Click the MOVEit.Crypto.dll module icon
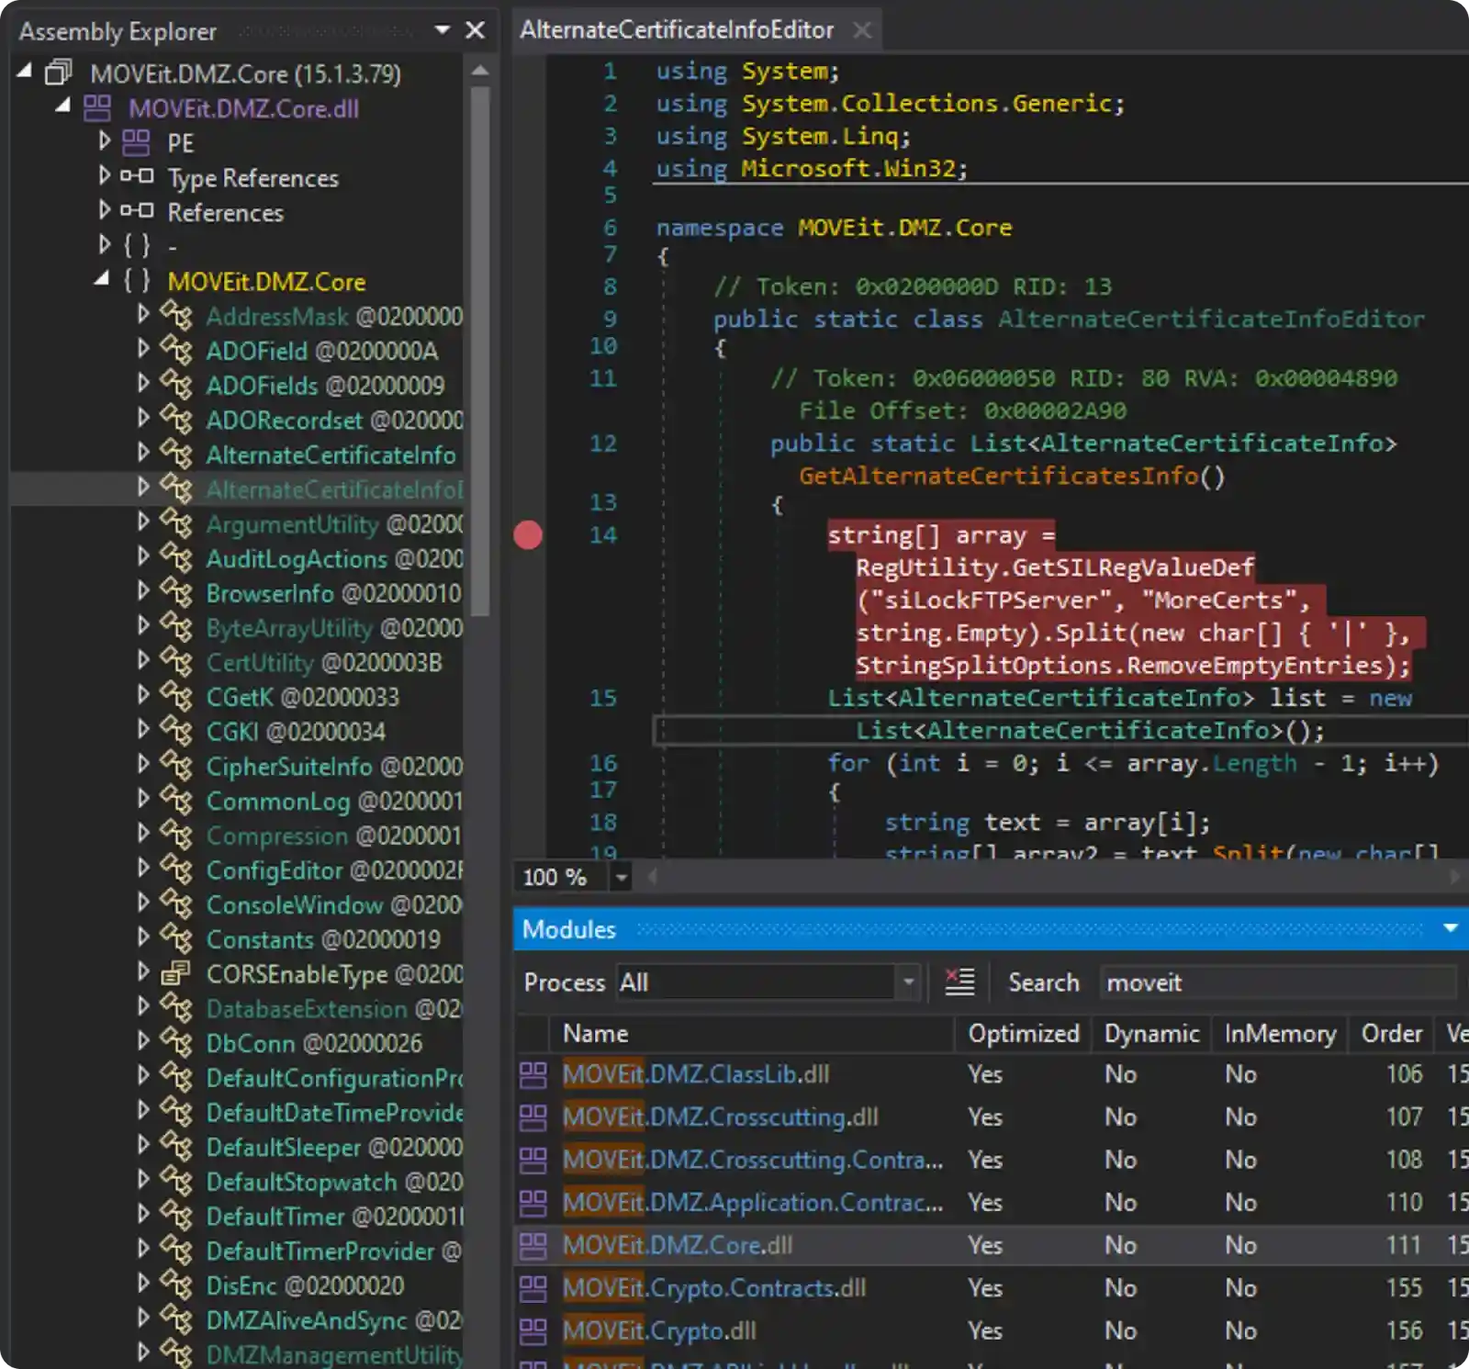 click(x=533, y=1330)
